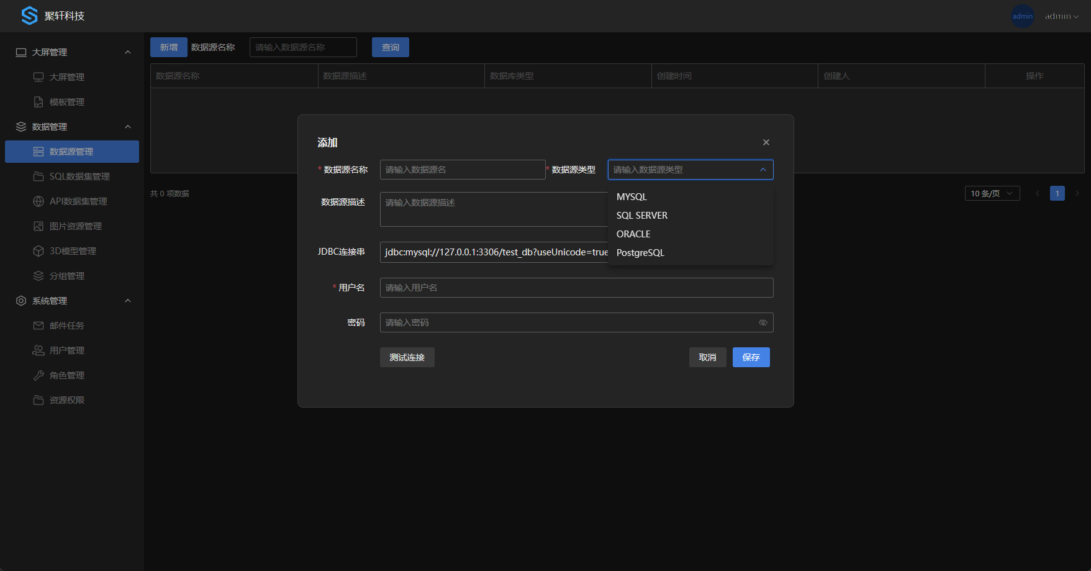Open the admin user dropdown

tap(1061, 16)
